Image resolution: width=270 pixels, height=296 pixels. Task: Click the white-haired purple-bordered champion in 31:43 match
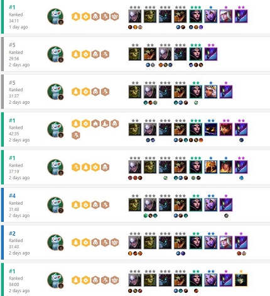226,243
